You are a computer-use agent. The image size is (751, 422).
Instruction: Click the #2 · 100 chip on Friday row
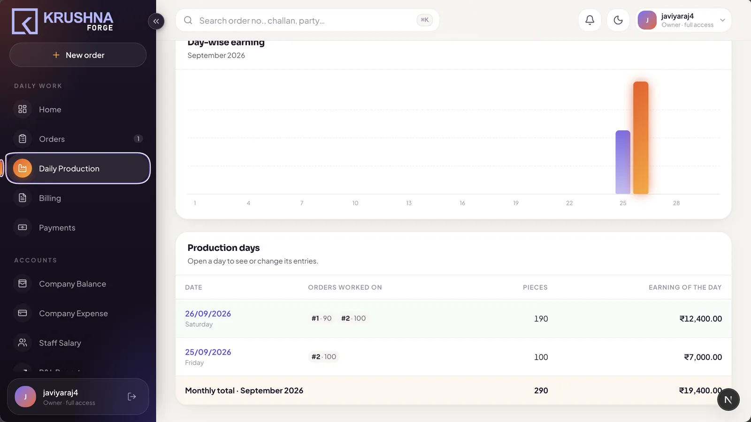click(x=324, y=357)
